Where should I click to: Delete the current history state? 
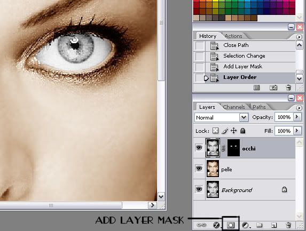pos(288,87)
